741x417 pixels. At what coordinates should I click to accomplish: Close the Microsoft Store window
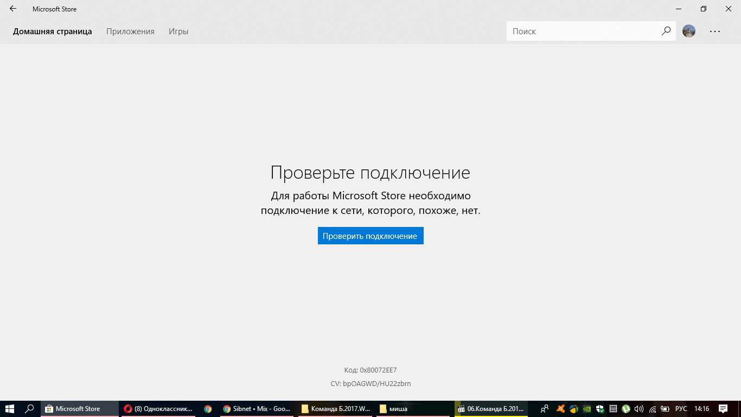[x=729, y=9]
